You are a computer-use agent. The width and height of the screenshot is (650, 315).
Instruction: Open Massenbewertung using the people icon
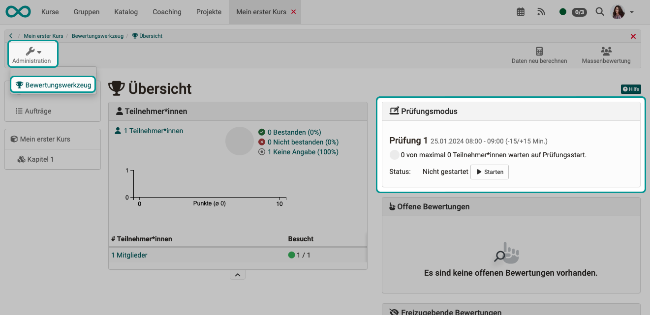(606, 54)
